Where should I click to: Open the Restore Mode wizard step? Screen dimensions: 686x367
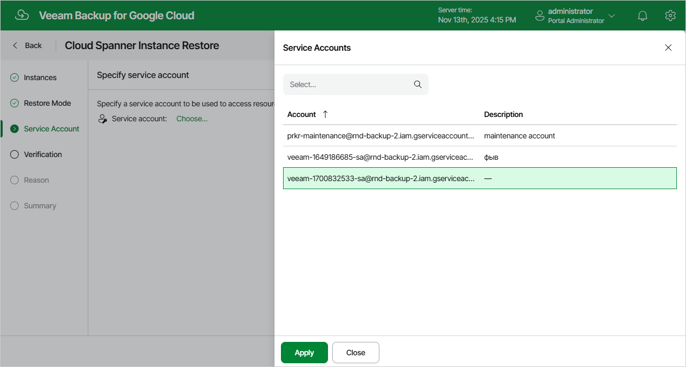click(x=47, y=103)
